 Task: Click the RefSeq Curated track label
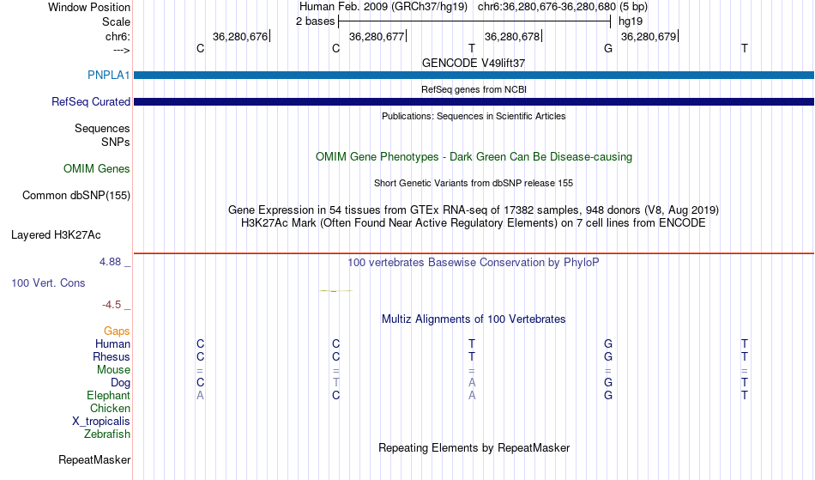pyautogui.click(x=91, y=101)
